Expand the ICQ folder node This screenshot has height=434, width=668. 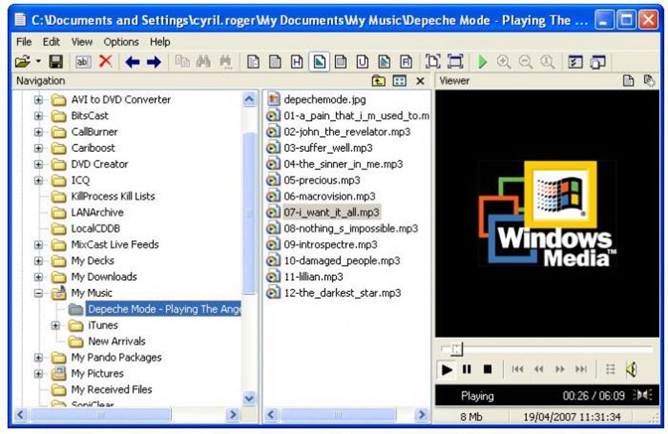[x=39, y=181]
